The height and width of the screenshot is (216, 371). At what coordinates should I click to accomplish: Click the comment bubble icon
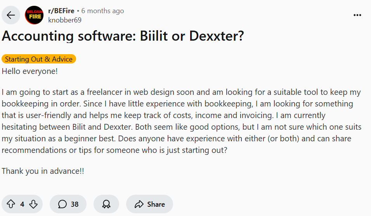click(62, 204)
